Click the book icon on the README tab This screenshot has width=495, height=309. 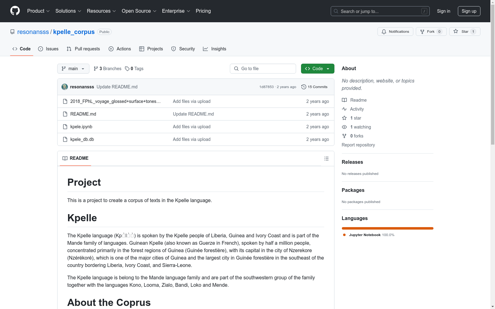tap(65, 158)
